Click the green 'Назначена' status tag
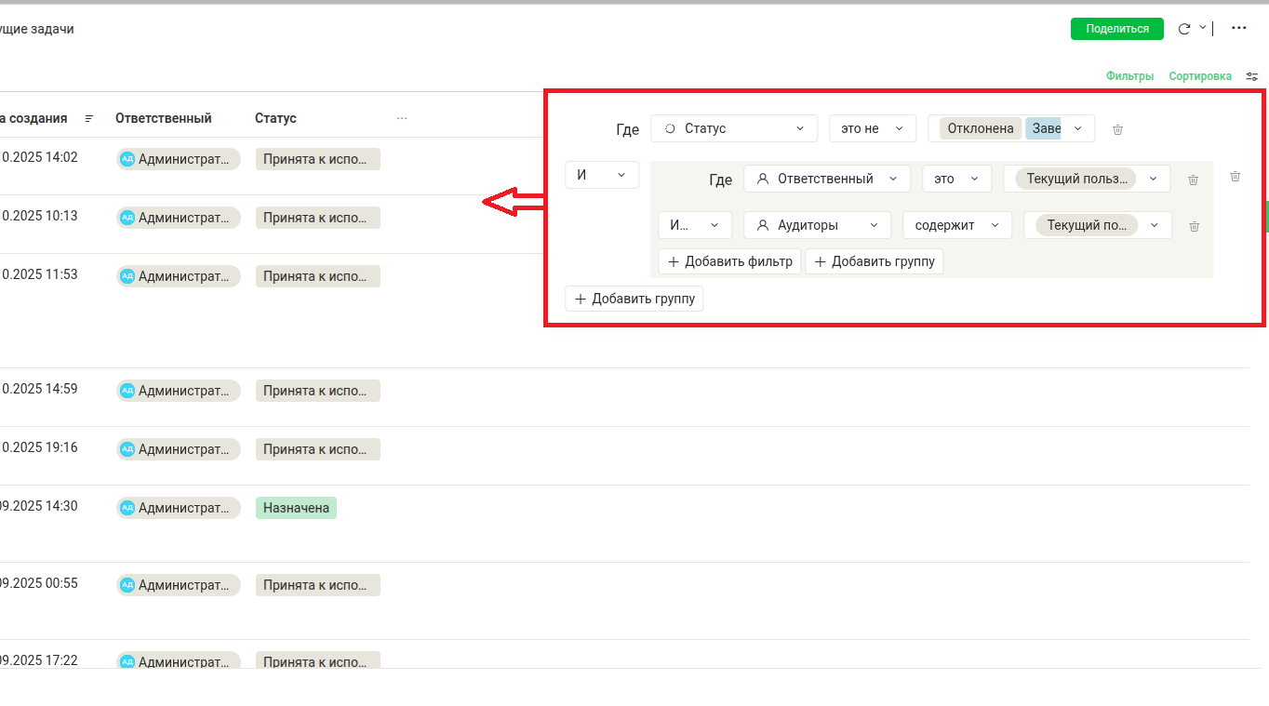This screenshot has width=1269, height=706. point(296,508)
